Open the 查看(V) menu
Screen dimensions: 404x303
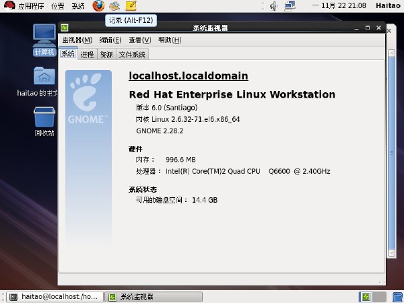tap(140, 40)
